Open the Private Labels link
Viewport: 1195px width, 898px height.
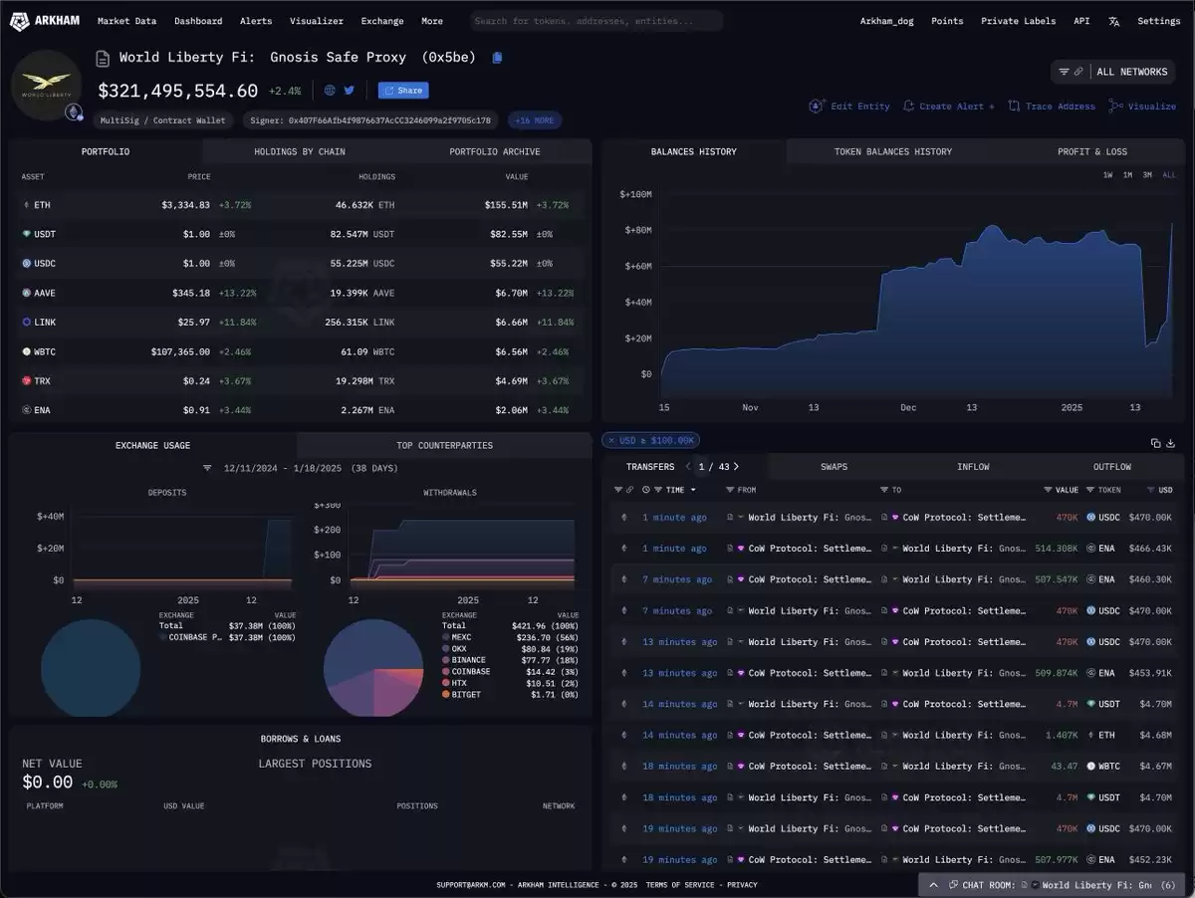click(x=1021, y=21)
